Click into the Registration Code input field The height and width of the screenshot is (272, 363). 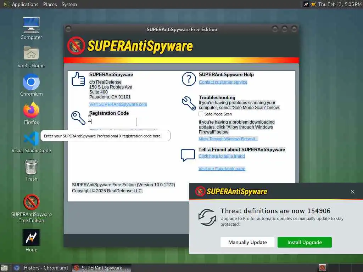coord(113,122)
